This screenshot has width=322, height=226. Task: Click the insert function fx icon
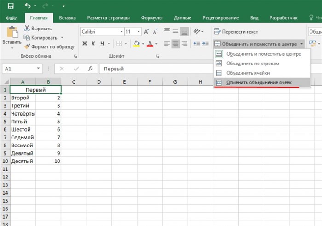(90, 69)
